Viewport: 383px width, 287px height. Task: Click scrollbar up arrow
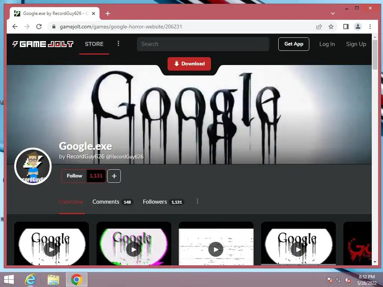[x=375, y=37]
